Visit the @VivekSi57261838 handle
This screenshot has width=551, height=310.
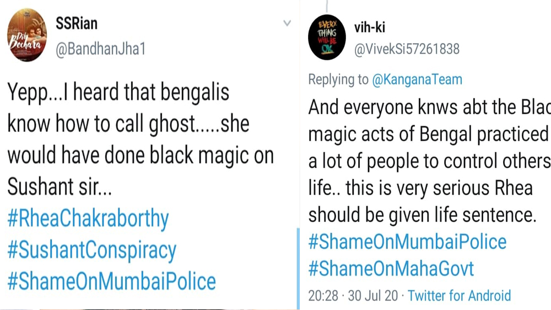[406, 49]
